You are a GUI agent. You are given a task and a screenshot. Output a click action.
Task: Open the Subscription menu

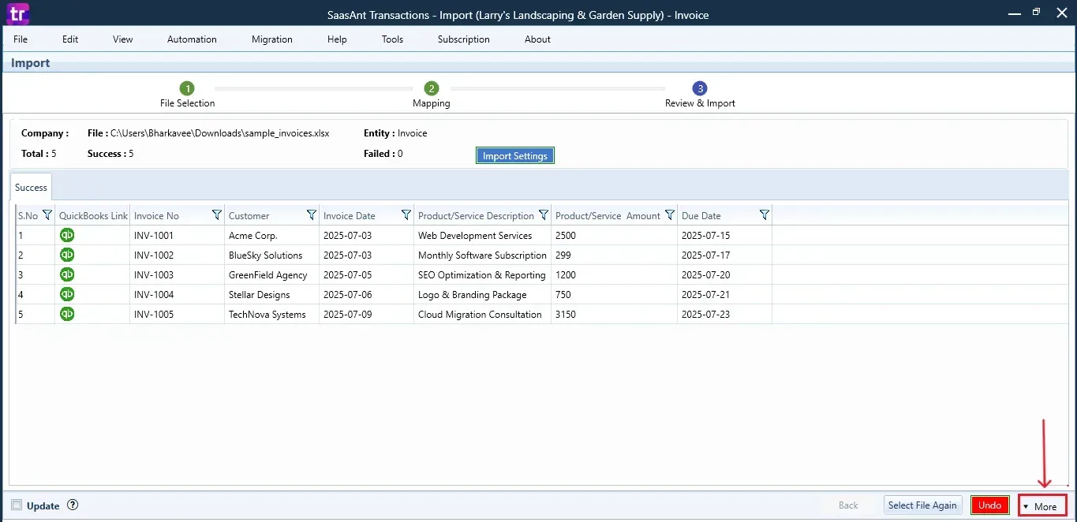pos(464,39)
